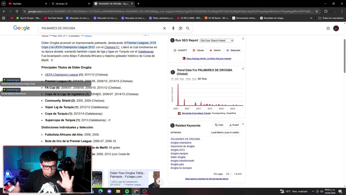Reload the current page
Image resolution: width=346 pixels, height=195 pixels.
pos(17,11)
